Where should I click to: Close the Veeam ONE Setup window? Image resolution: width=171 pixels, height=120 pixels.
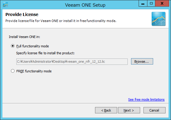click(162, 3)
